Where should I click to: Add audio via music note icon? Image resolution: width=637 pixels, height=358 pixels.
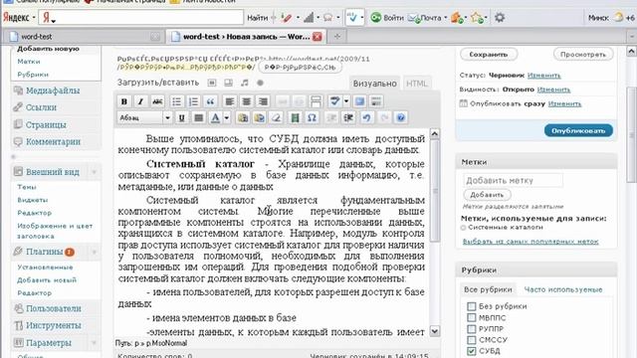click(245, 83)
